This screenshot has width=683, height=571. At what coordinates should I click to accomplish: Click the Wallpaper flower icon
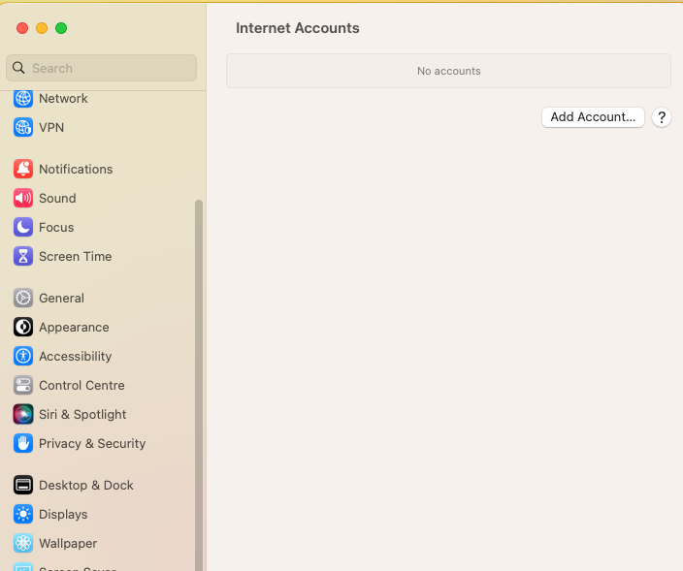point(23,543)
